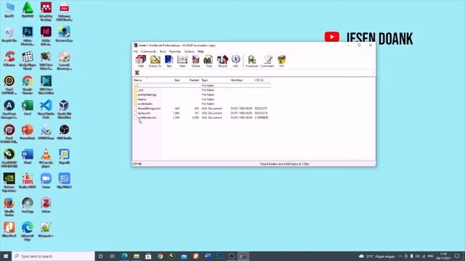
Task: Open the Favorites menu
Action: pyautogui.click(x=175, y=51)
